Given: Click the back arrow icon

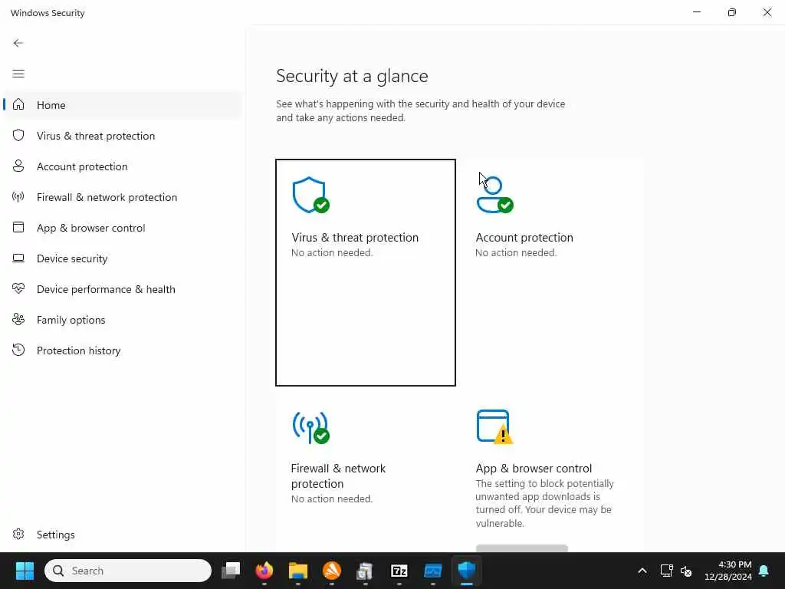Looking at the screenshot, I should (x=18, y=43).
